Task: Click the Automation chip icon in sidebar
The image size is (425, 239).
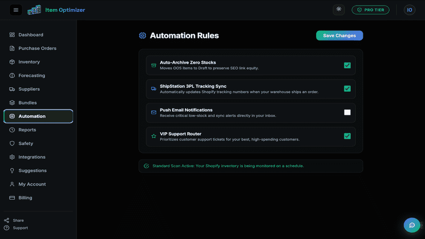Action: point(12,116)
